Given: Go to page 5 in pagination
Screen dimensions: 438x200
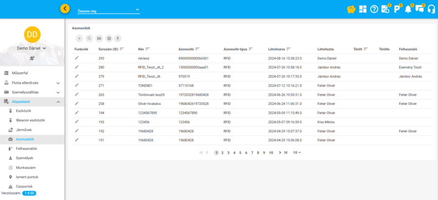Looking at the screenshot, I should 240,152.
